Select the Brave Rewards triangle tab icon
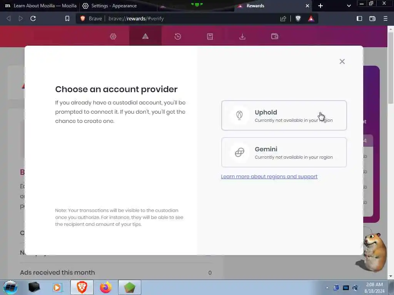The image size is (394, 295). [145, 36]
